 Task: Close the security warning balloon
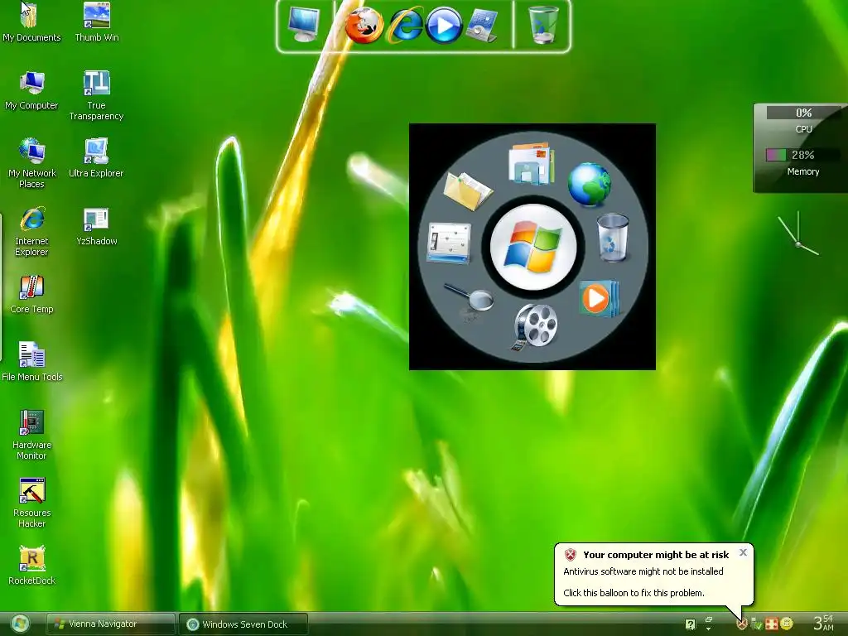click(743, 552)
